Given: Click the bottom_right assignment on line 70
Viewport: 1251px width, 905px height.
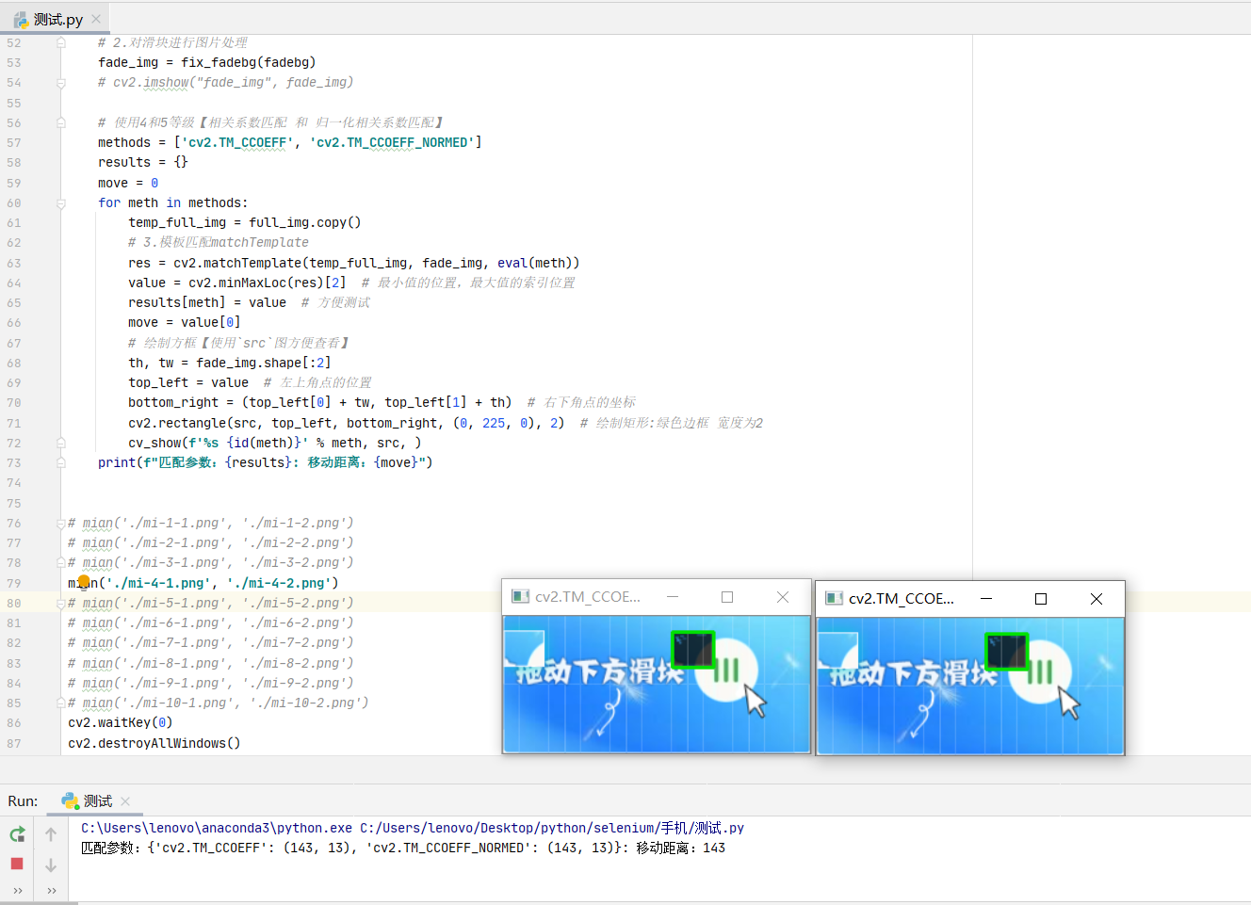Looking at the screenshot, I should [x=320, y=402].
